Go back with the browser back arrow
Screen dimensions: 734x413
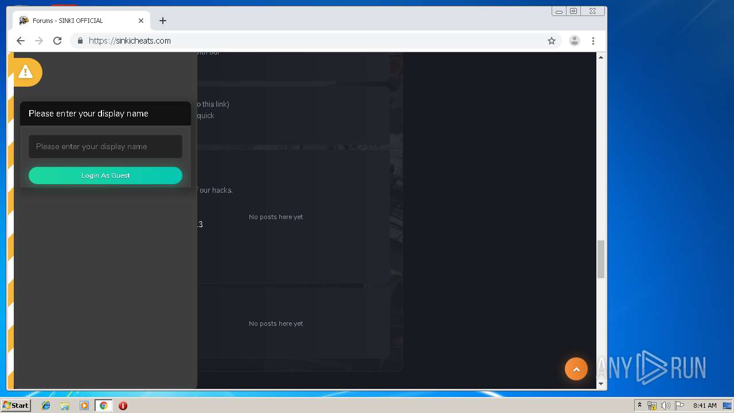(x=21, y=41)
